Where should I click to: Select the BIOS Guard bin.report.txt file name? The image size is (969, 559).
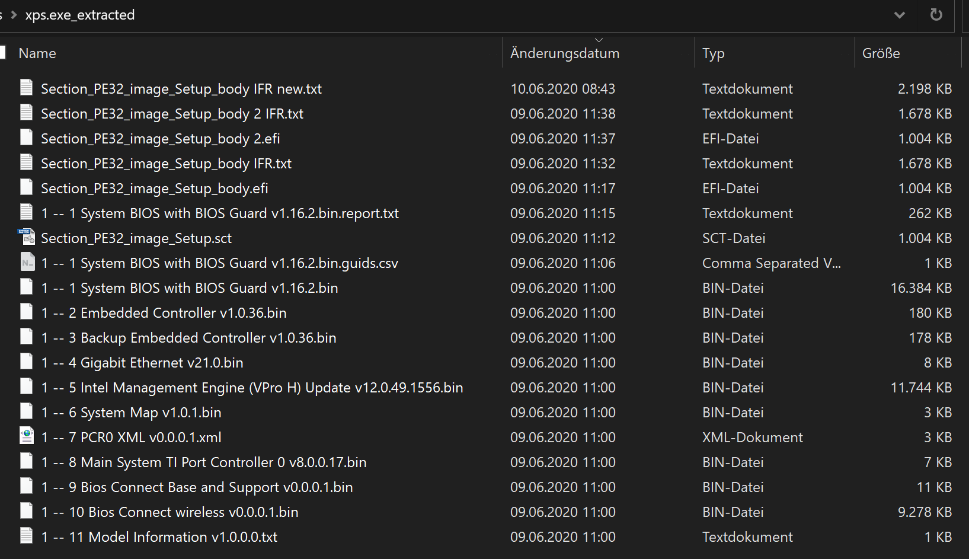pyautogui.click(x=220, y=213)
